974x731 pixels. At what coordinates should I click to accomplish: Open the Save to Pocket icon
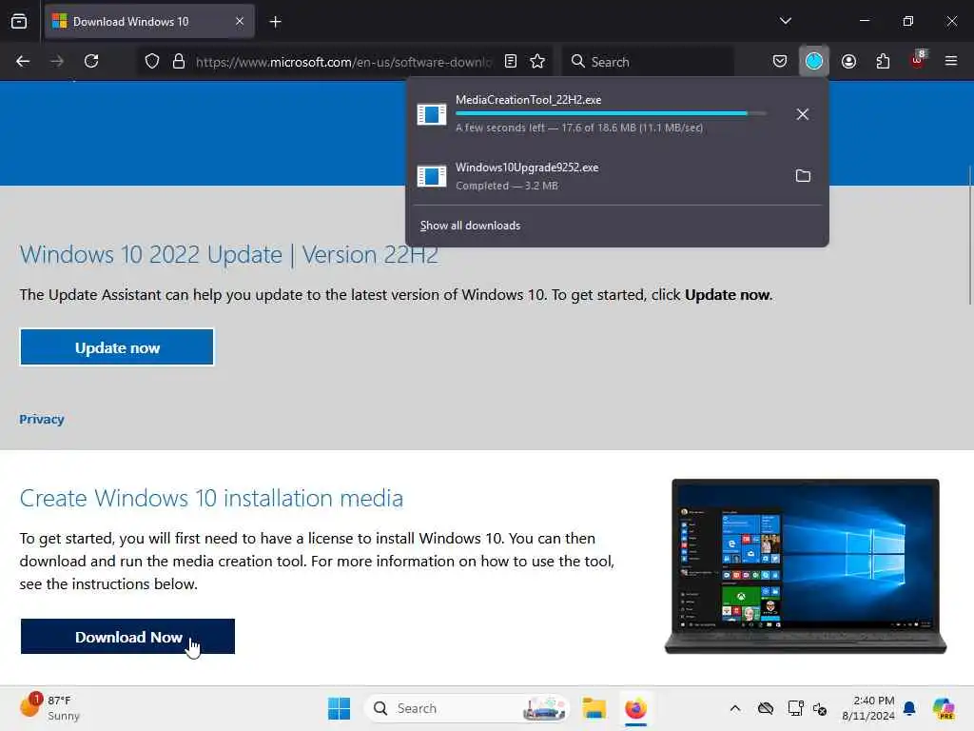pos(780,61)
